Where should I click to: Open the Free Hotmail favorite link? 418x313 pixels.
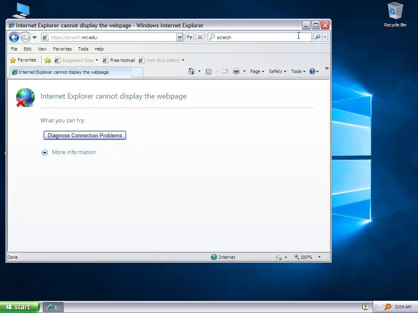(119, 60)
